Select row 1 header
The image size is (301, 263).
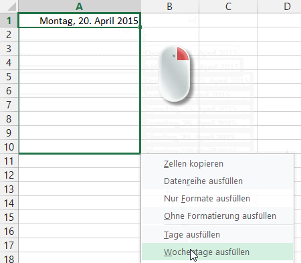tap(9, 21)
